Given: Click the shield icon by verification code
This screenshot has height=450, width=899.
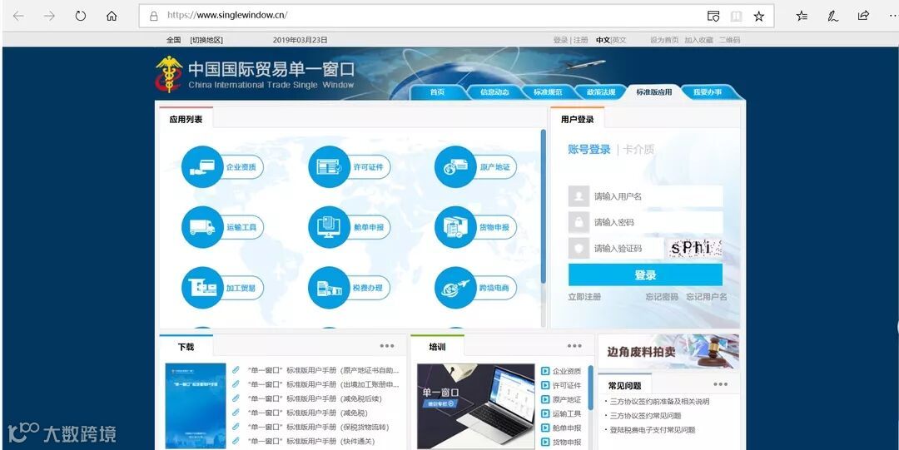Looking at the screenshot, I should tap(579, 248).
